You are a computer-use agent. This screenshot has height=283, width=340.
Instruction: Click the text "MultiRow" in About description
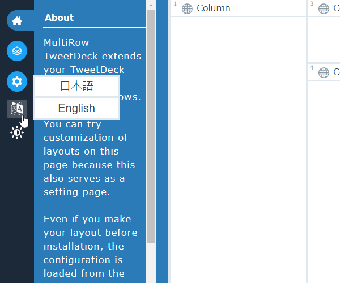pos(66,42)
